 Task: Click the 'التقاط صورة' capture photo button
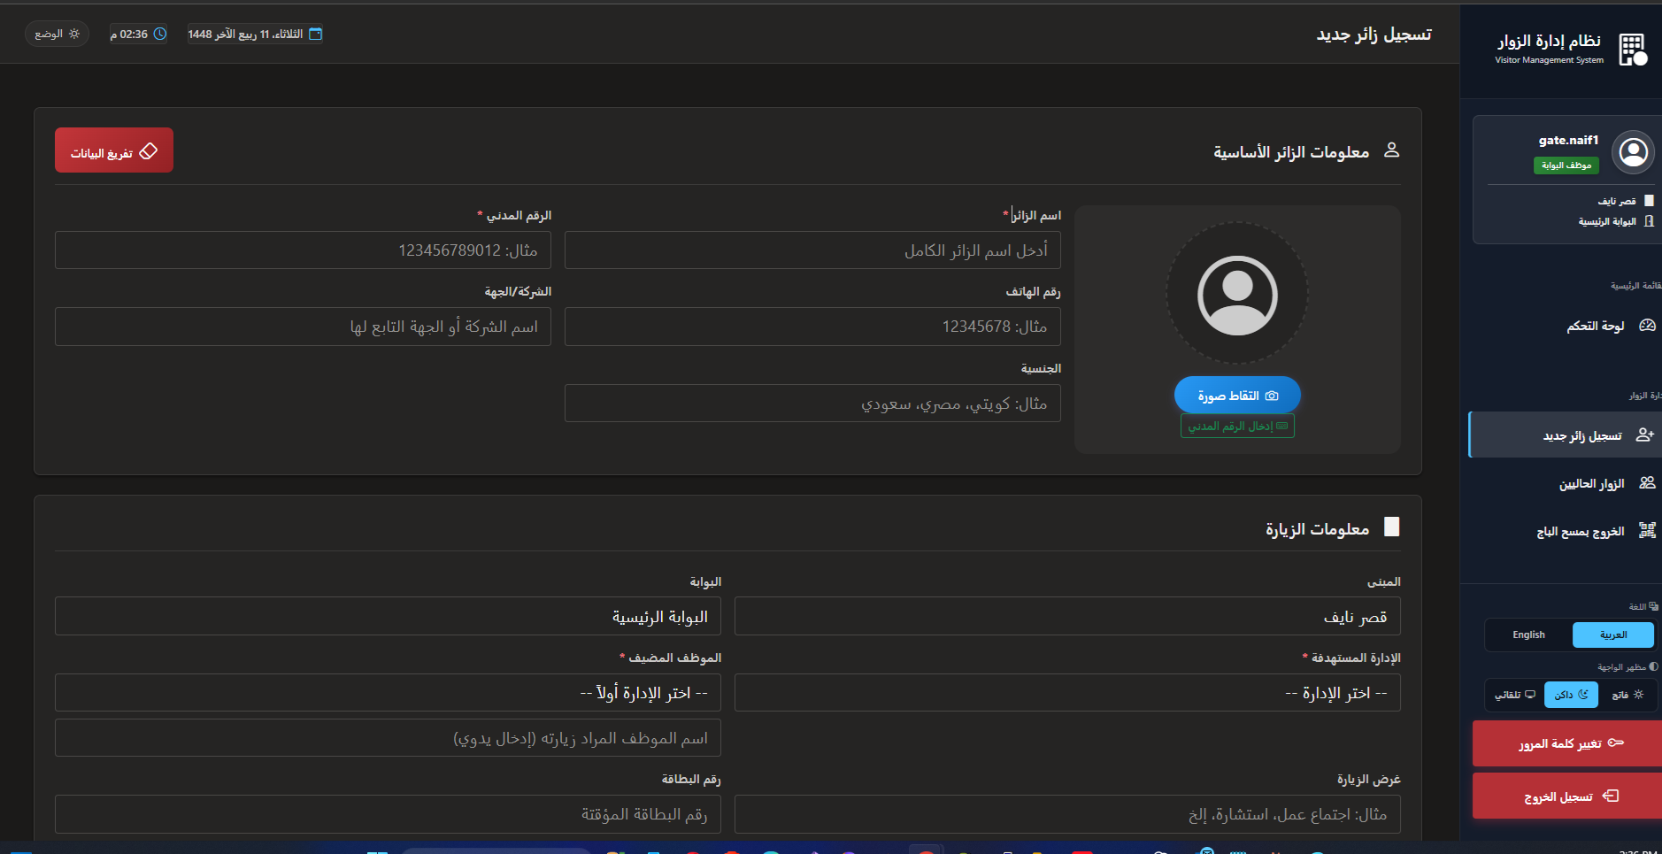pyautogui.click(x=1237, y=396)
